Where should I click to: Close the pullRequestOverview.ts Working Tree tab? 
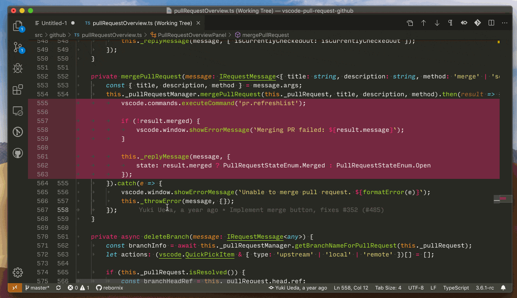[x=198, y=23]
